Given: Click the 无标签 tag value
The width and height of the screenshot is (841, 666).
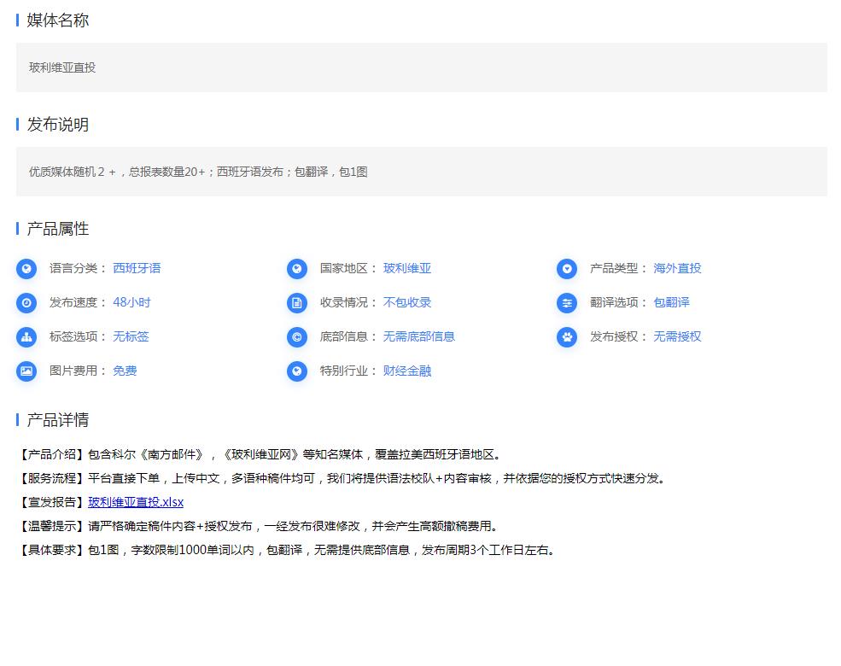Looking at the screenshot, I should pyautogui.click(x=131, y=336).
